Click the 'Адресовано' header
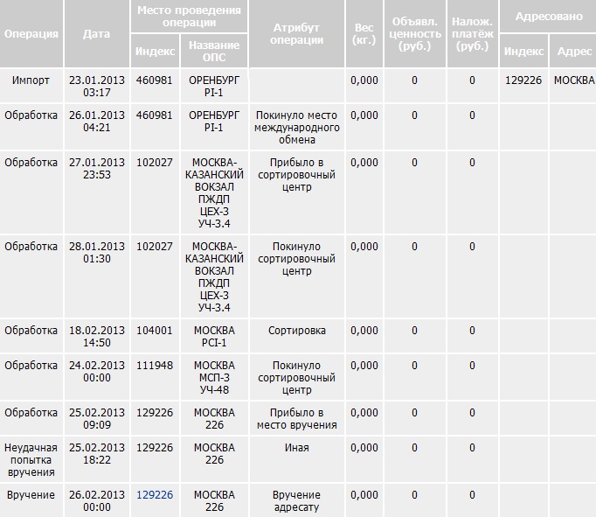 coord(549,17)
